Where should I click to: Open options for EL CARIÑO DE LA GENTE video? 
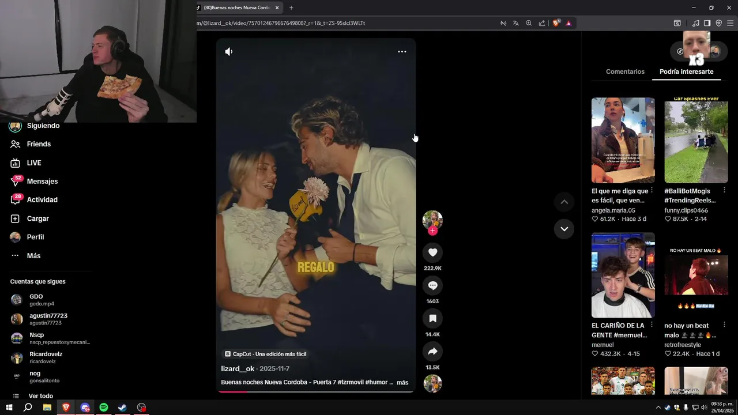652,325
